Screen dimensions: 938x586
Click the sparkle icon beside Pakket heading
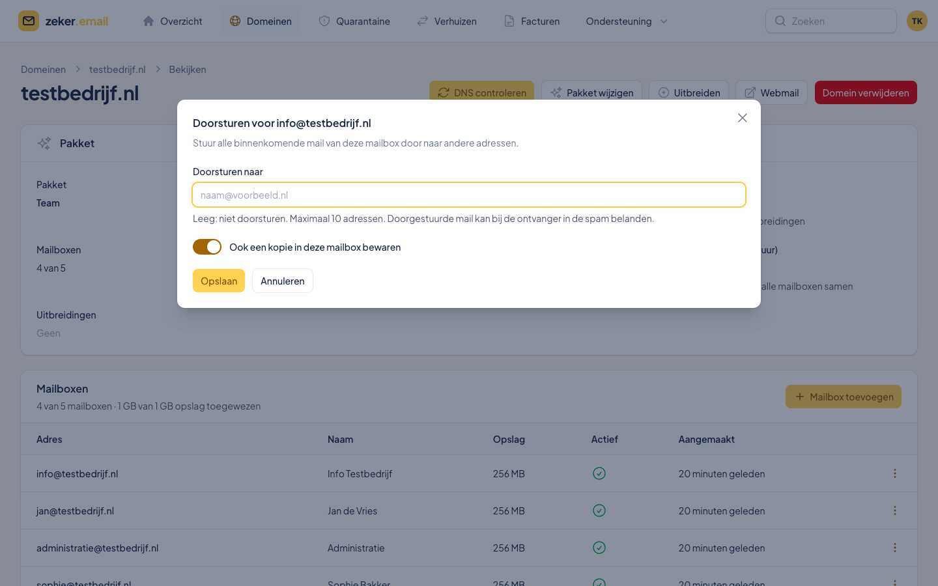point(44,143)
